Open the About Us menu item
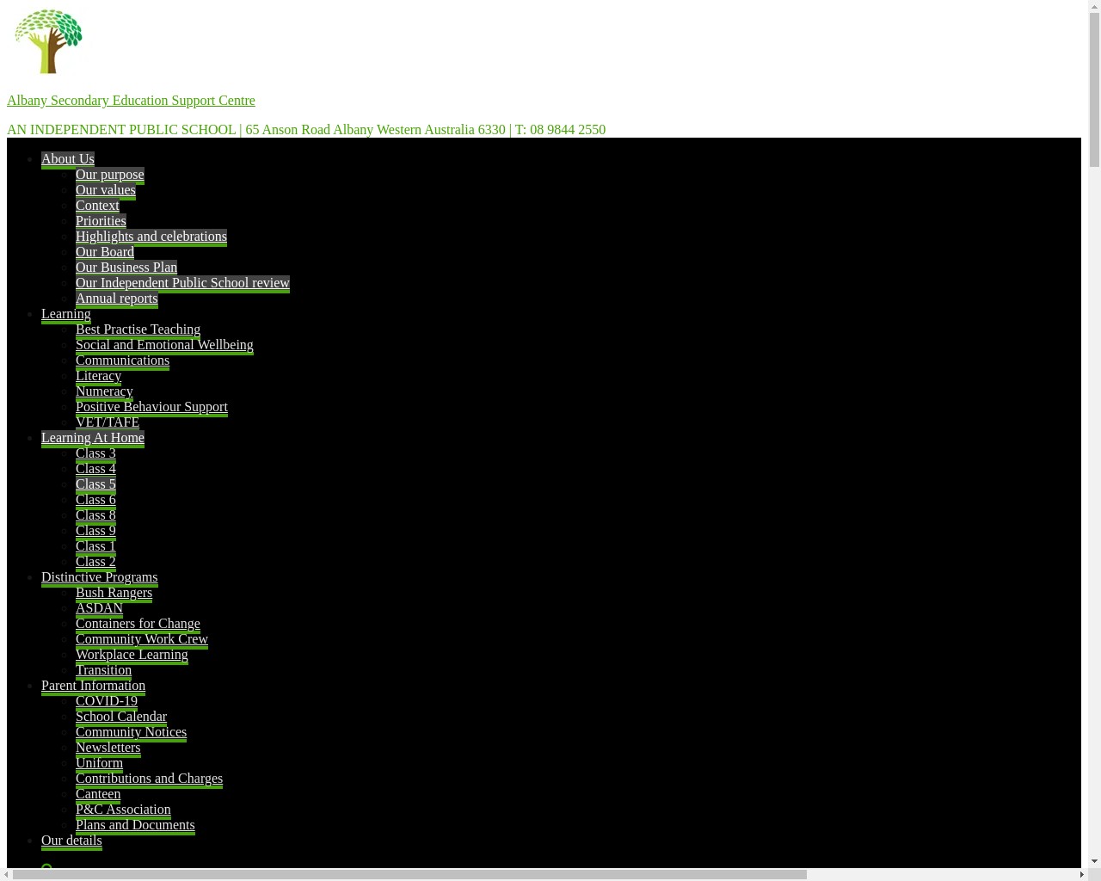 68,159
